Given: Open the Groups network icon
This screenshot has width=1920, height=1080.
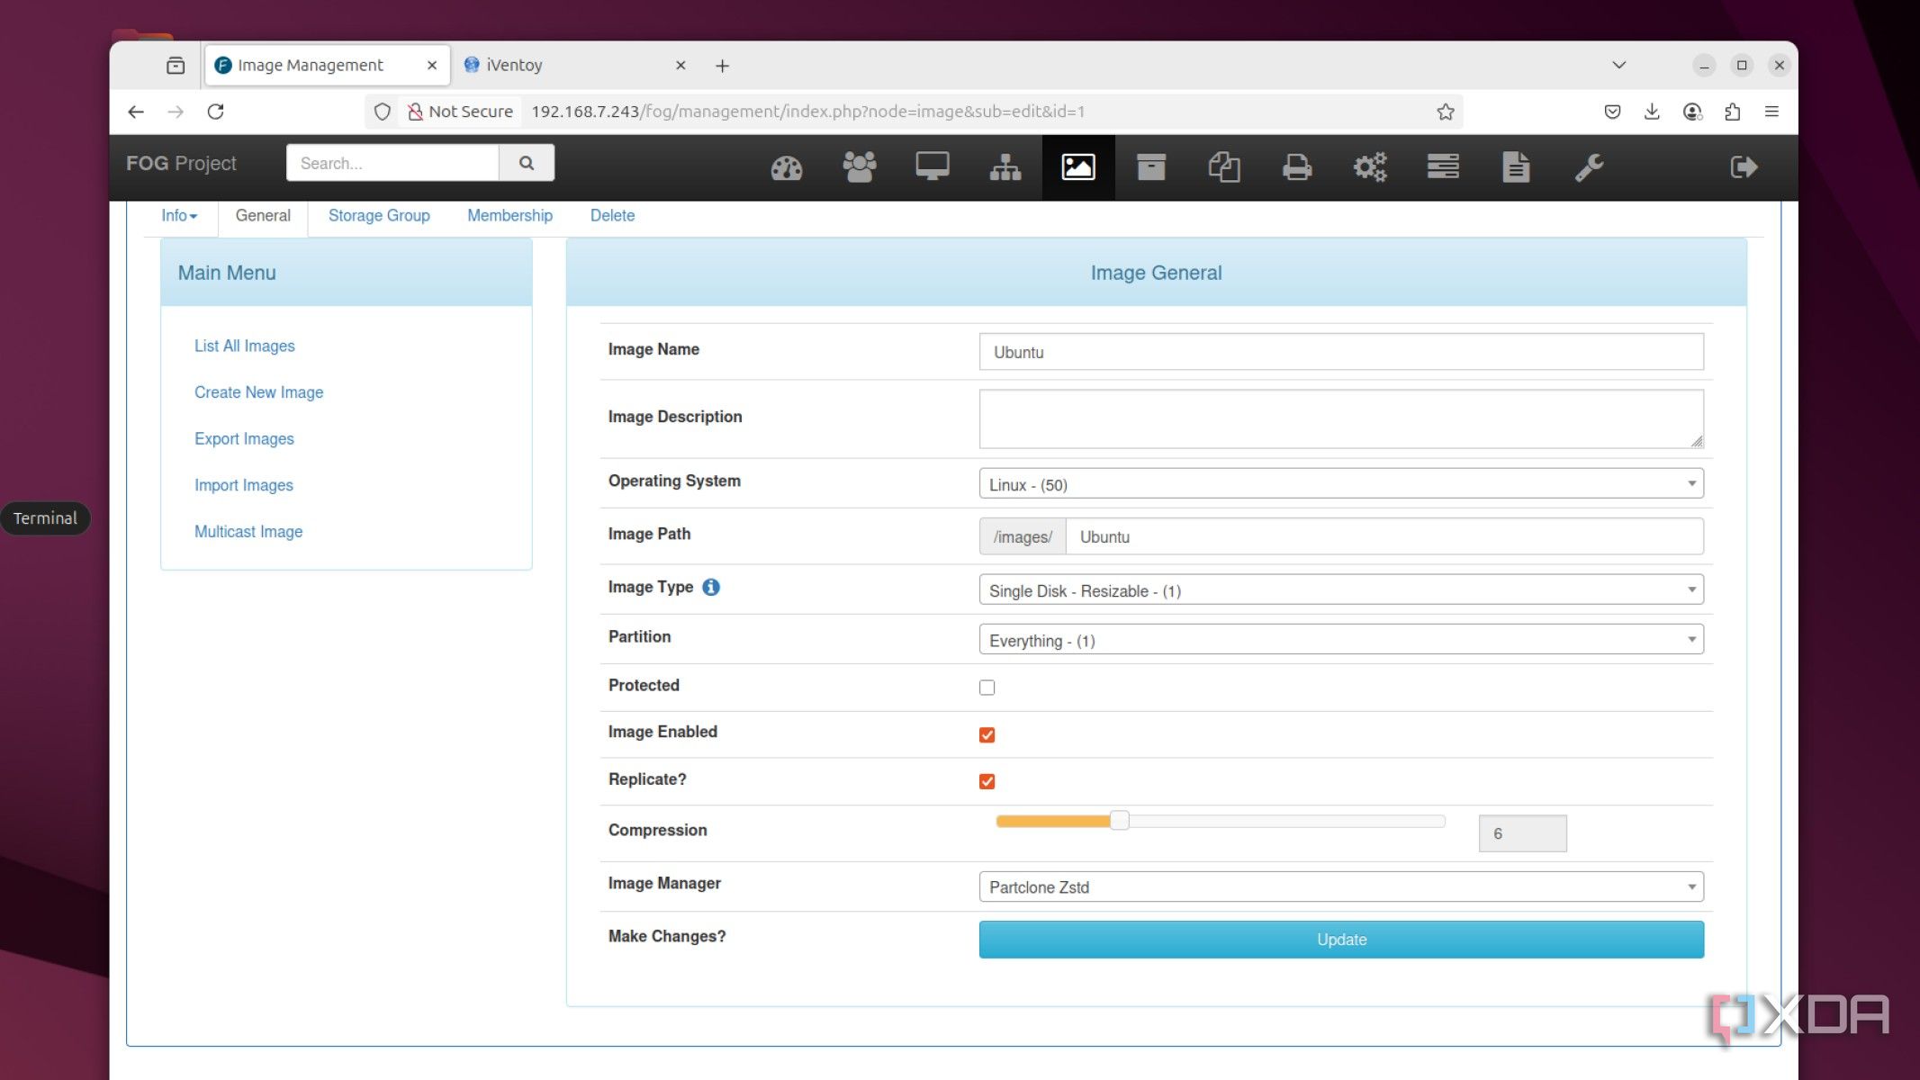Looking at the screenshot, I should [x=1005, y=167].
